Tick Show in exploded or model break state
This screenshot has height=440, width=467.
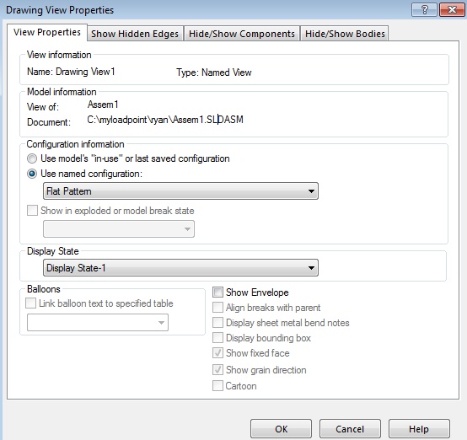click(x=32, y=211)
